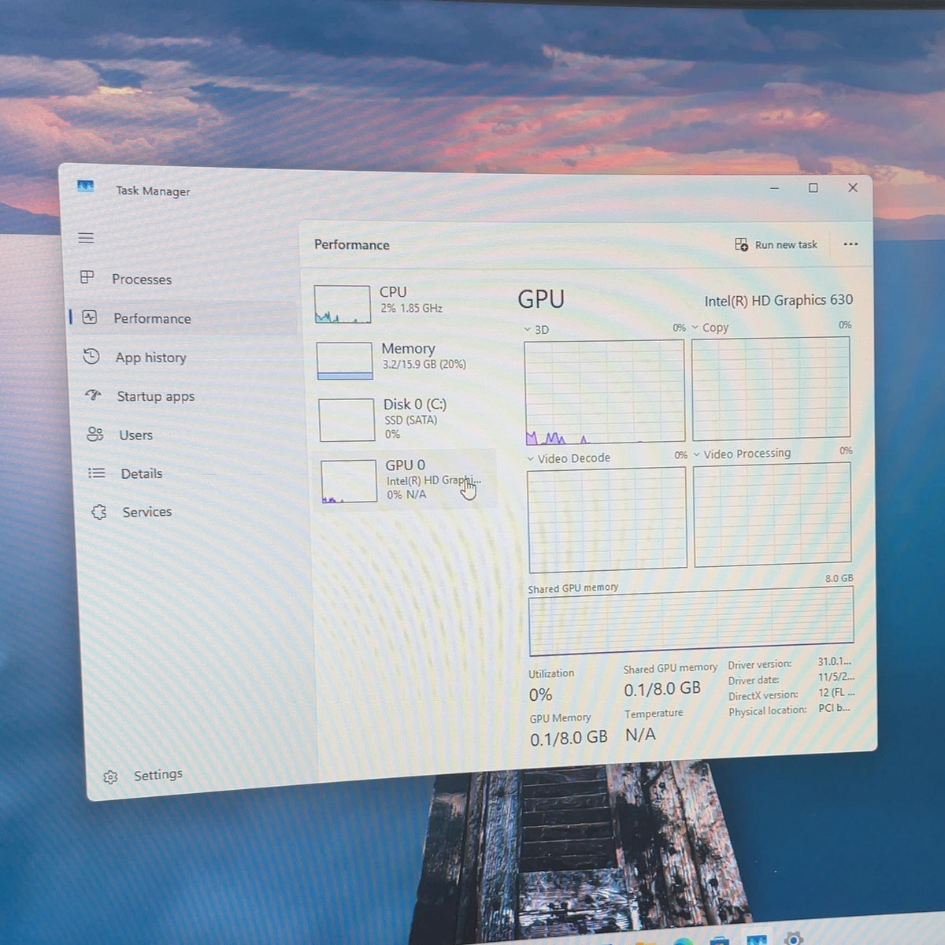Open Task Manager Settings gear
945x945 pixels.
click(110, 777)
